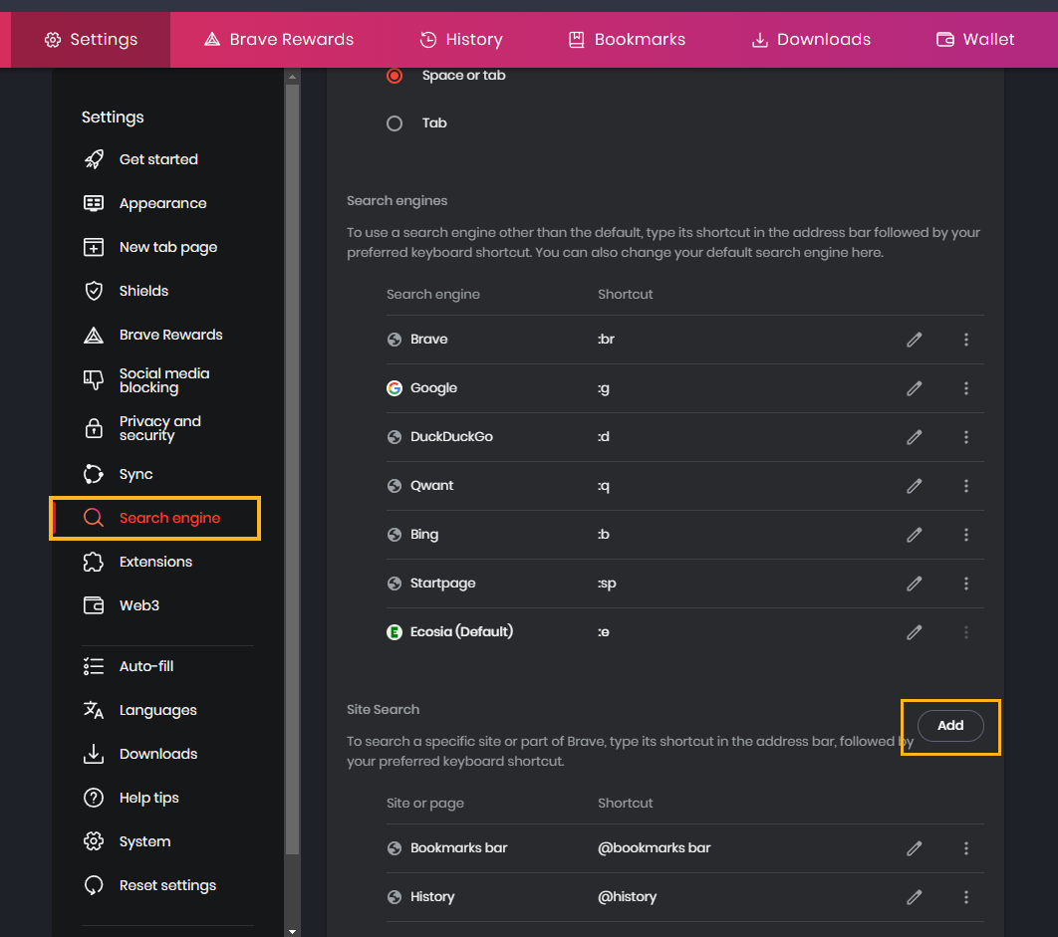
Task: Edit the History site search shortcut
Action: [x=914, y=896]
